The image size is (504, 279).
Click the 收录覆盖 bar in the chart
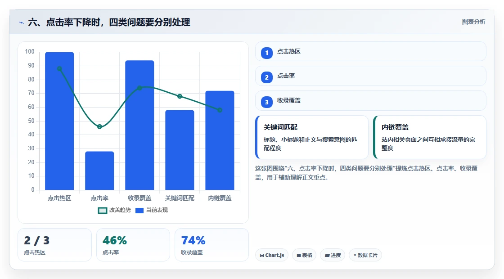click(139, 125)
